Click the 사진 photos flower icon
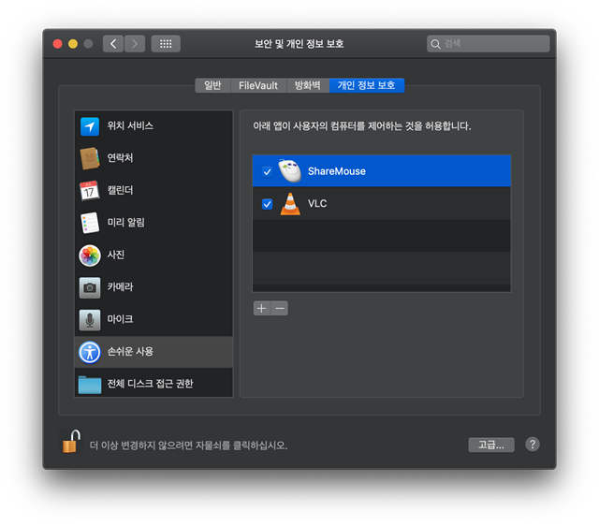Viewport: 599px width, 526px height. pyautogui.click(x=90, y=256)
